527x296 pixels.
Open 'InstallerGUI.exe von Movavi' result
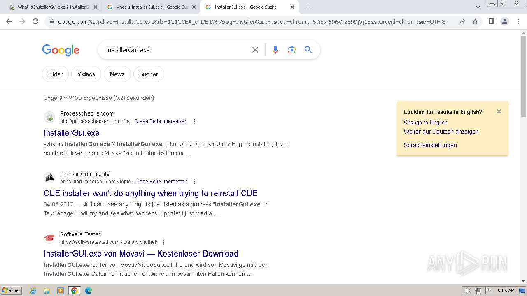pos(141,254)
